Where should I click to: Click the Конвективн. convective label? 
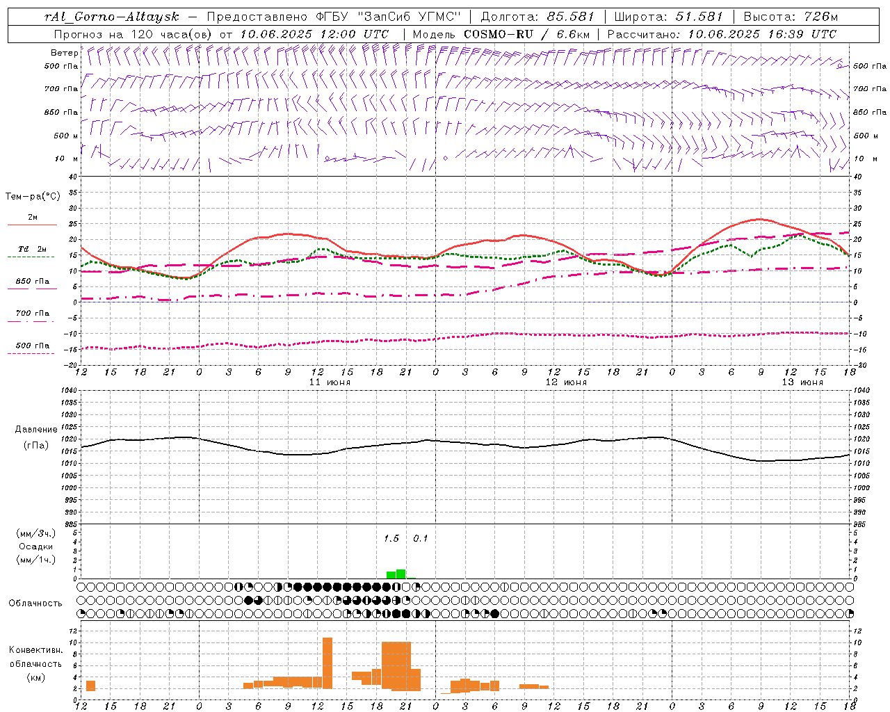(x=36, y=650)
